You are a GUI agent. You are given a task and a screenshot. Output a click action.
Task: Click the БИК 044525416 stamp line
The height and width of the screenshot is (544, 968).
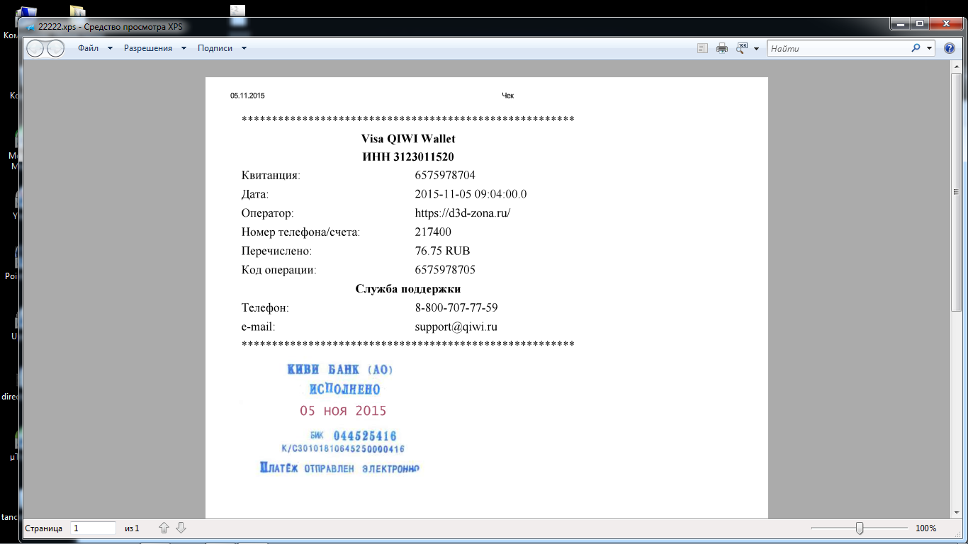(x=353, y=436)
